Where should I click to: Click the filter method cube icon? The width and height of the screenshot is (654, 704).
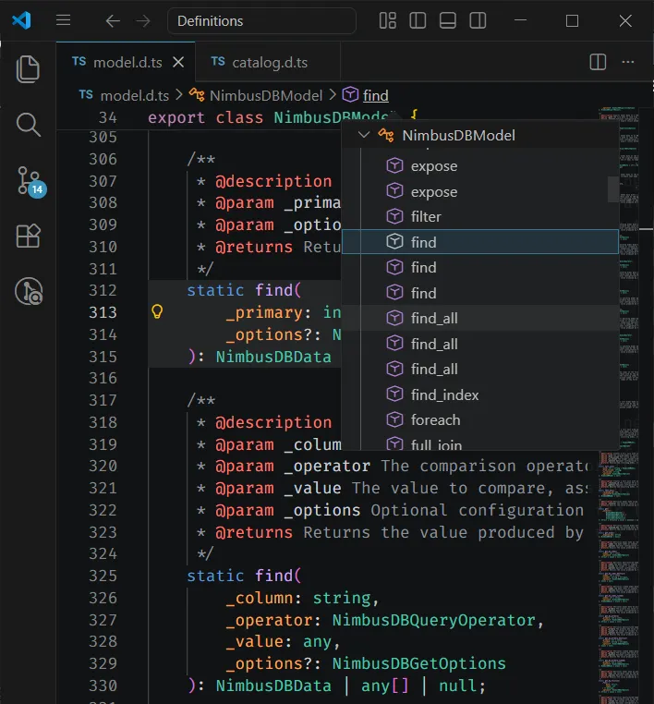pyautogui.click(x=394, y=216)
